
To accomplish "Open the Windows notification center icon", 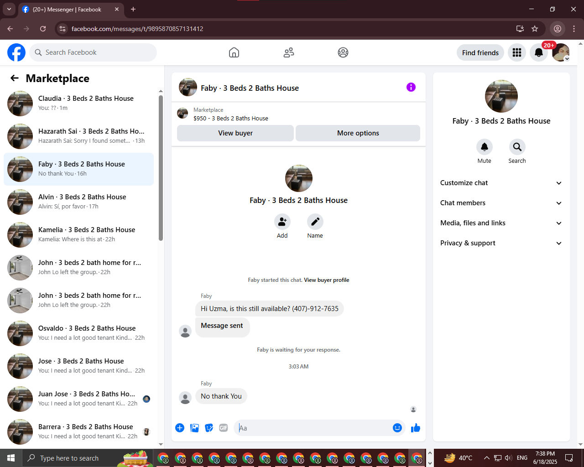I will click(x=569, y=458).
